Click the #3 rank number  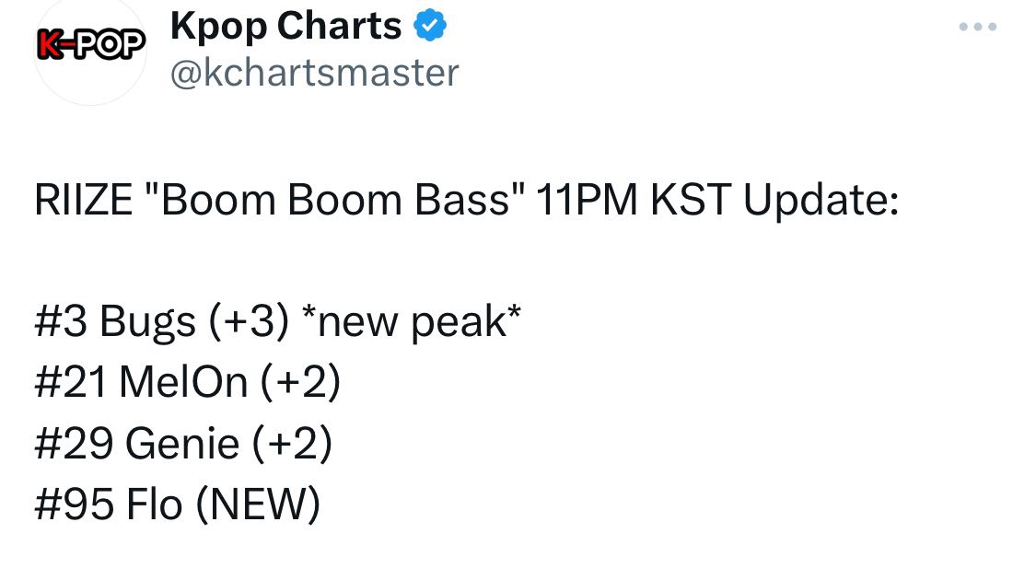pyautogui.click(x=60, y=321)
